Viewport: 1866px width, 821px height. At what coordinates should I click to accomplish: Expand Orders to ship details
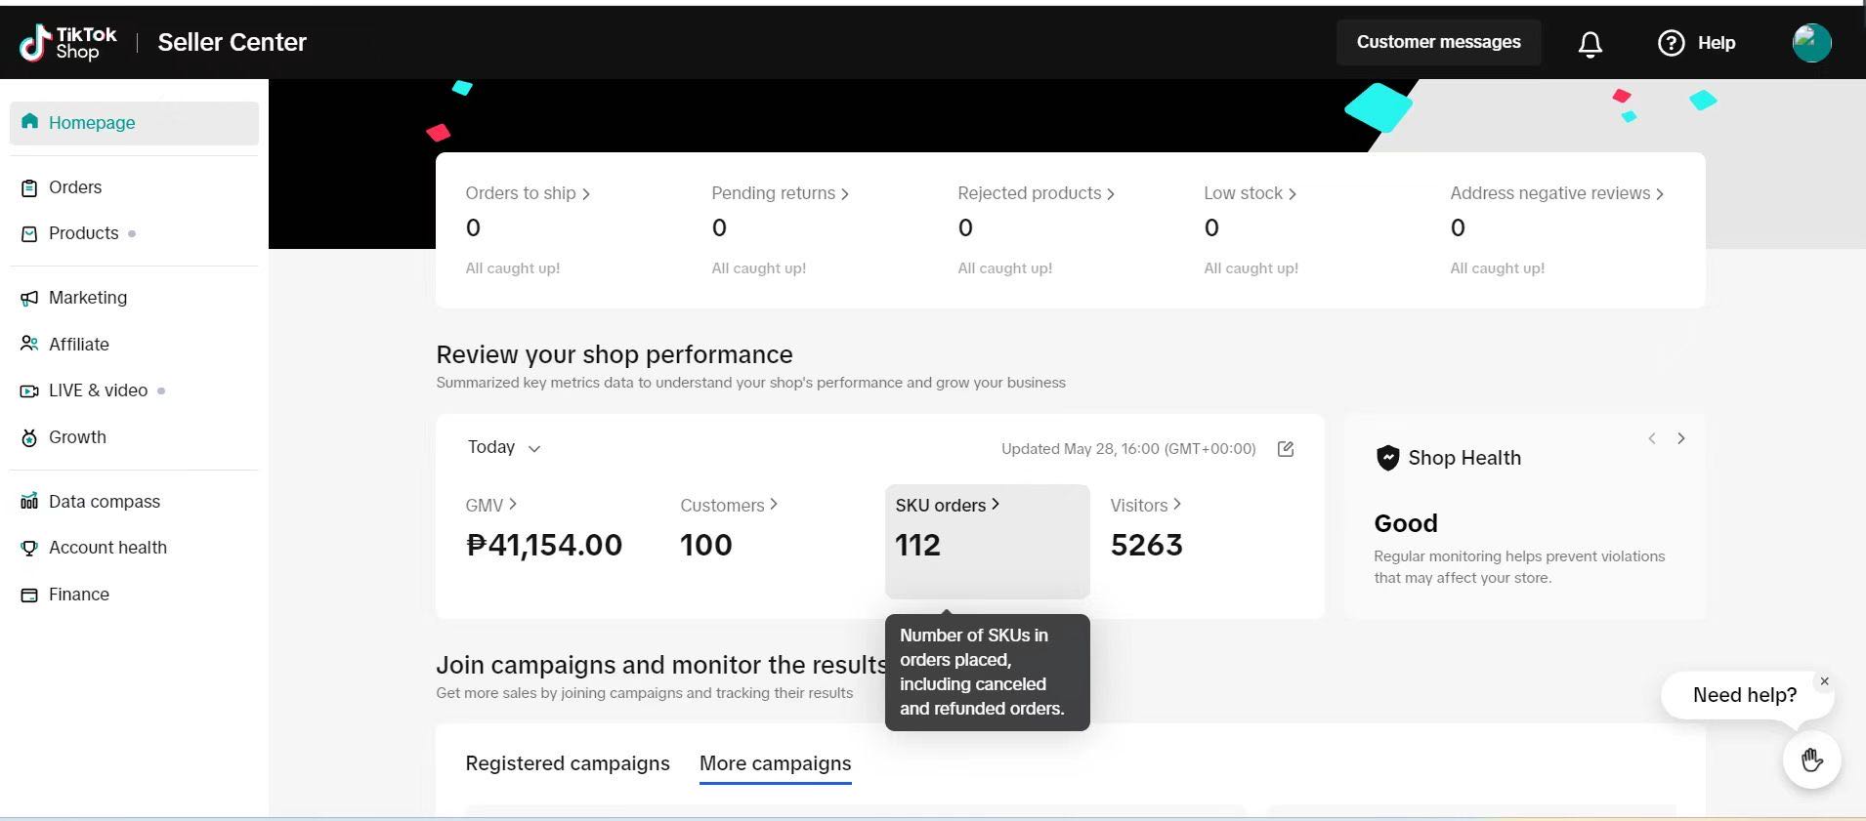(528, 193)
